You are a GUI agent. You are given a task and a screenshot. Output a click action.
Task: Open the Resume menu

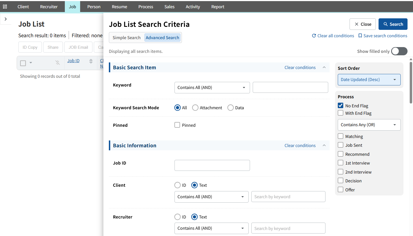click(119, 7)
